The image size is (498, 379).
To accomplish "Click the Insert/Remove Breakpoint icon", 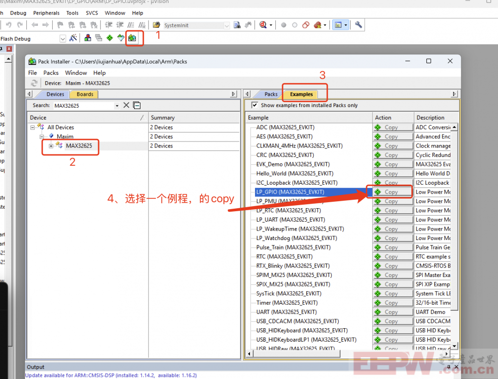I will click(x=283, y=25).
